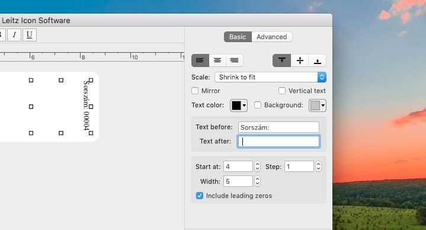Align text left
Image resolution: width=426 pixels, height=230 pixels.
[x=200, y=60]
